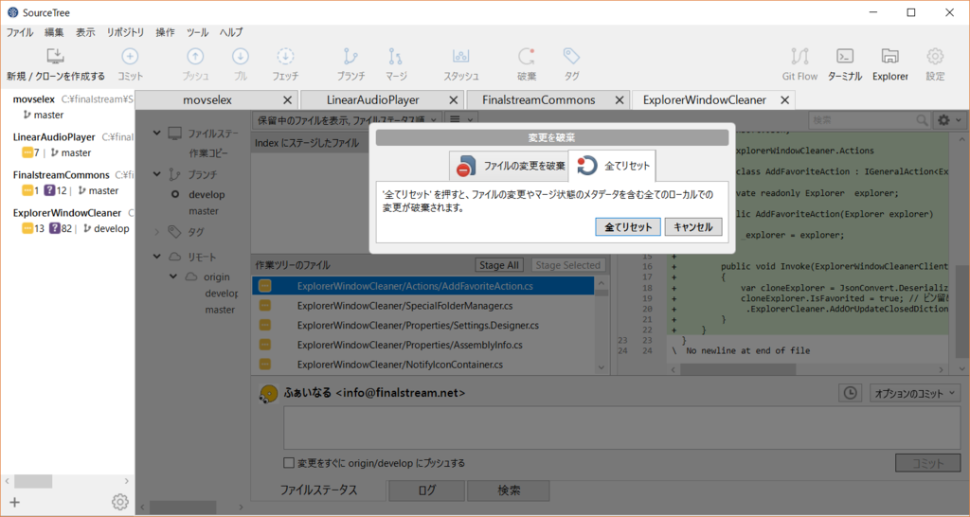Image resolution: width=970 pixels, height=517 pixels.
Task: Collapse the リモート sidebar section
Action: pos(157,256)
